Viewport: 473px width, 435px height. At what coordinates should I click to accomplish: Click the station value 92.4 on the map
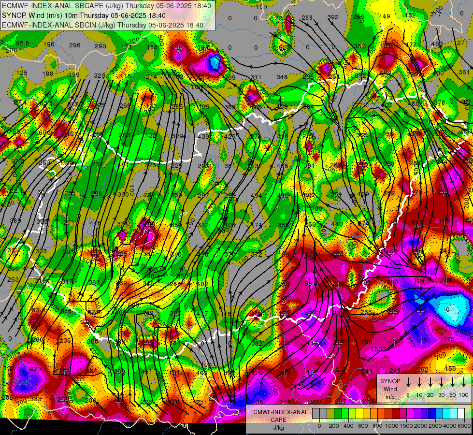click(36, 369)
